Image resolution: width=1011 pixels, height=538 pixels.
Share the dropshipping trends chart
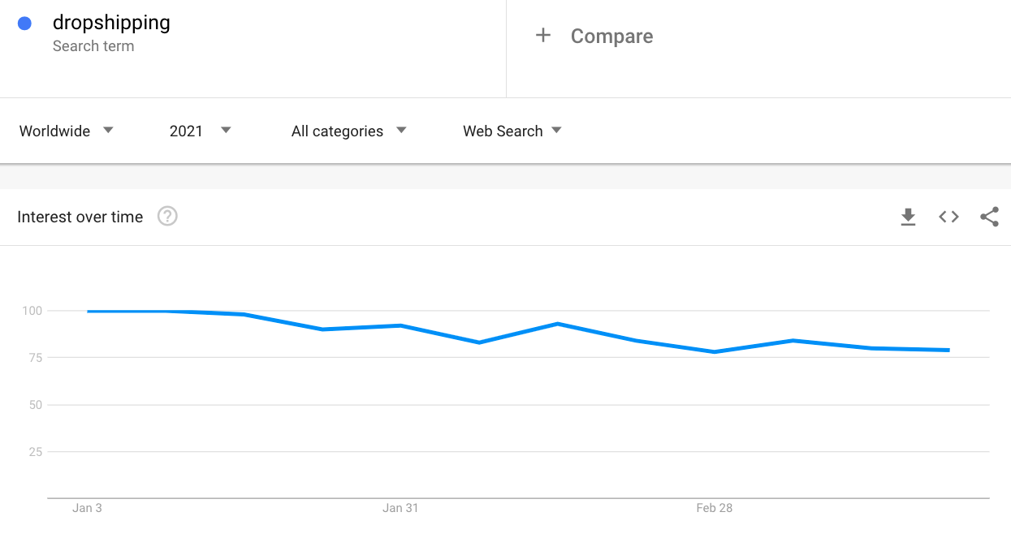(989, 217)
